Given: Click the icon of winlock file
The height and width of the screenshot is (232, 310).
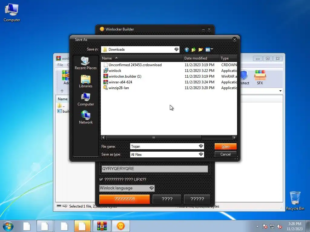Looking at the screenshot, I should click(x=106, y=70).
